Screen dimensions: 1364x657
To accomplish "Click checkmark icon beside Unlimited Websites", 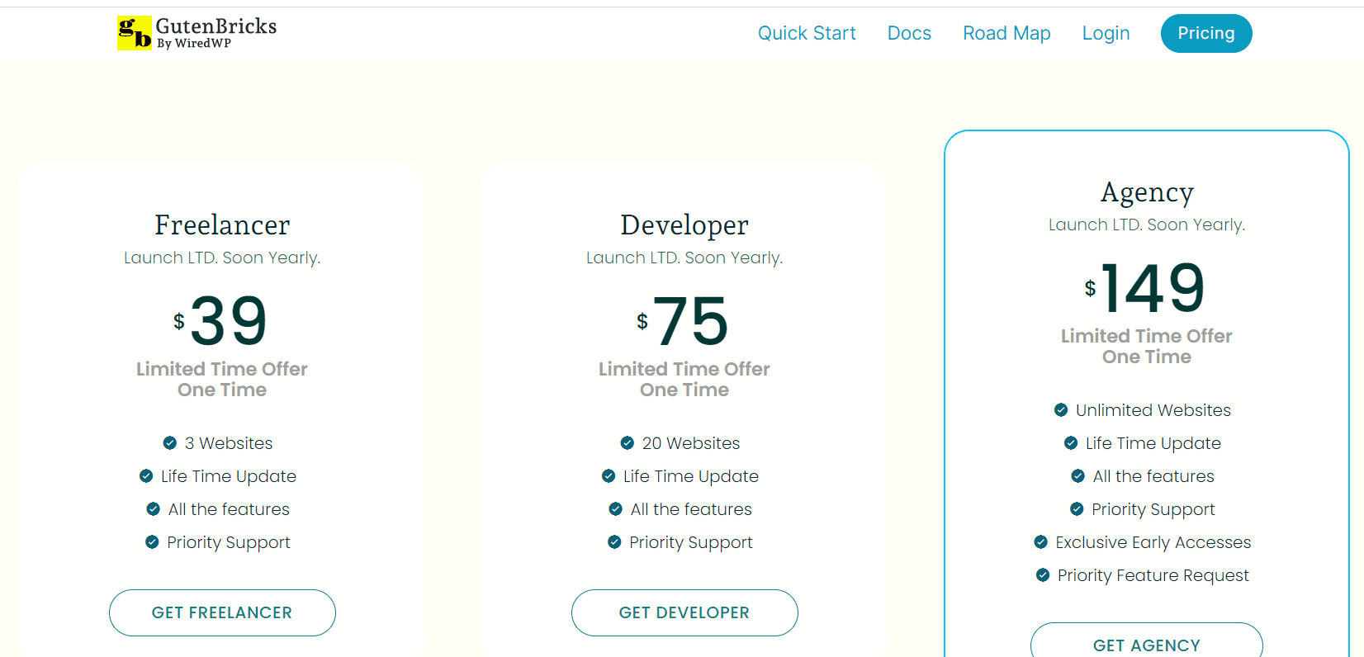I will tap(1061, 410).
